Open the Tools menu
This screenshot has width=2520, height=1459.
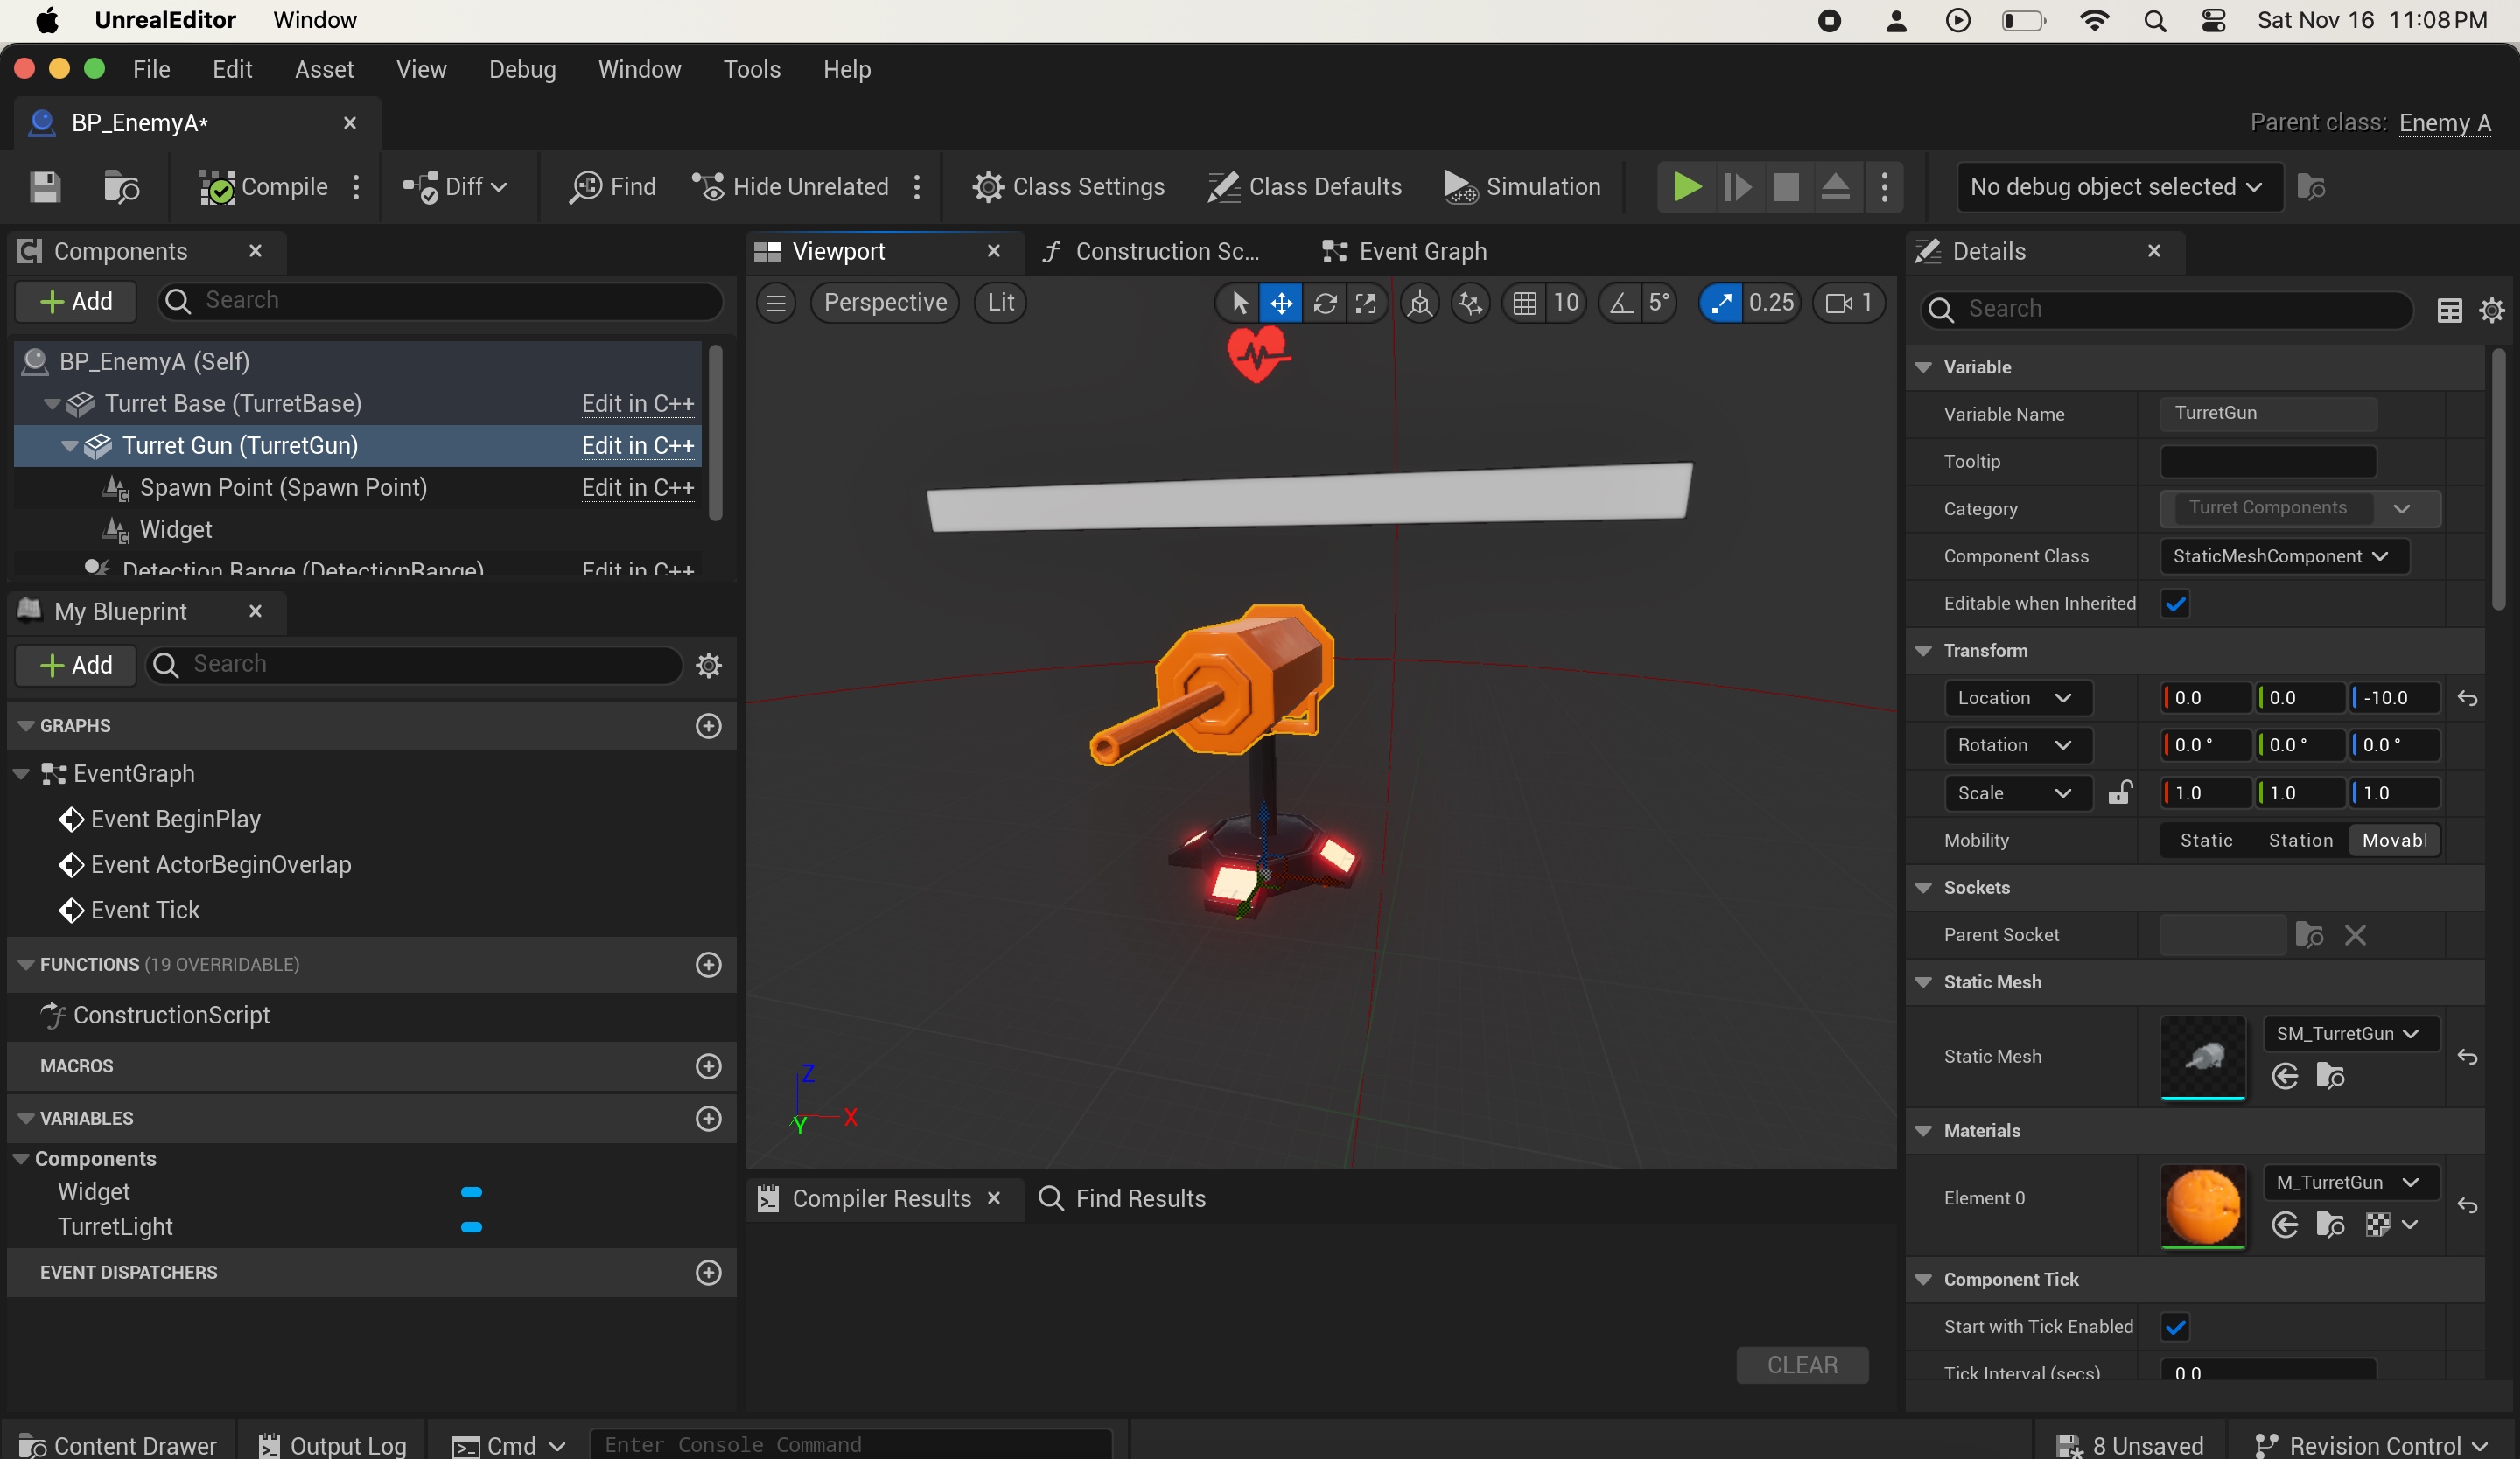coord(751,70)
